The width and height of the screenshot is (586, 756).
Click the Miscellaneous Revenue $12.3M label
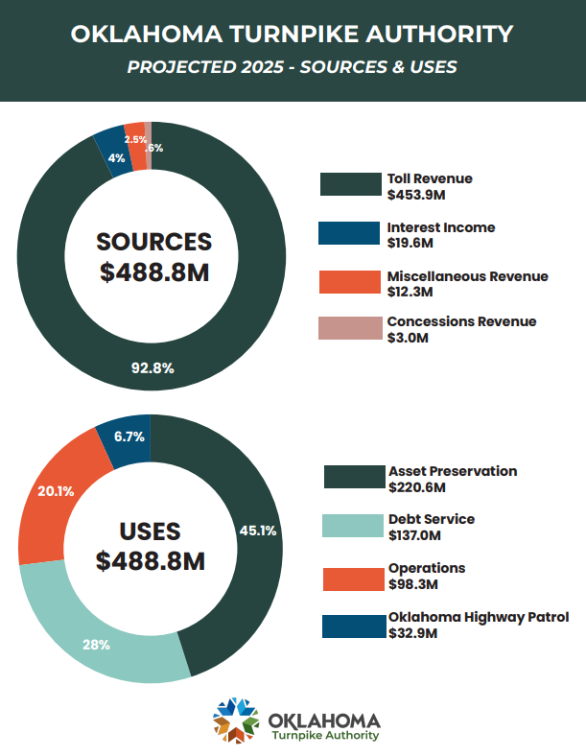pyautogui.click(x=467, y=284)
